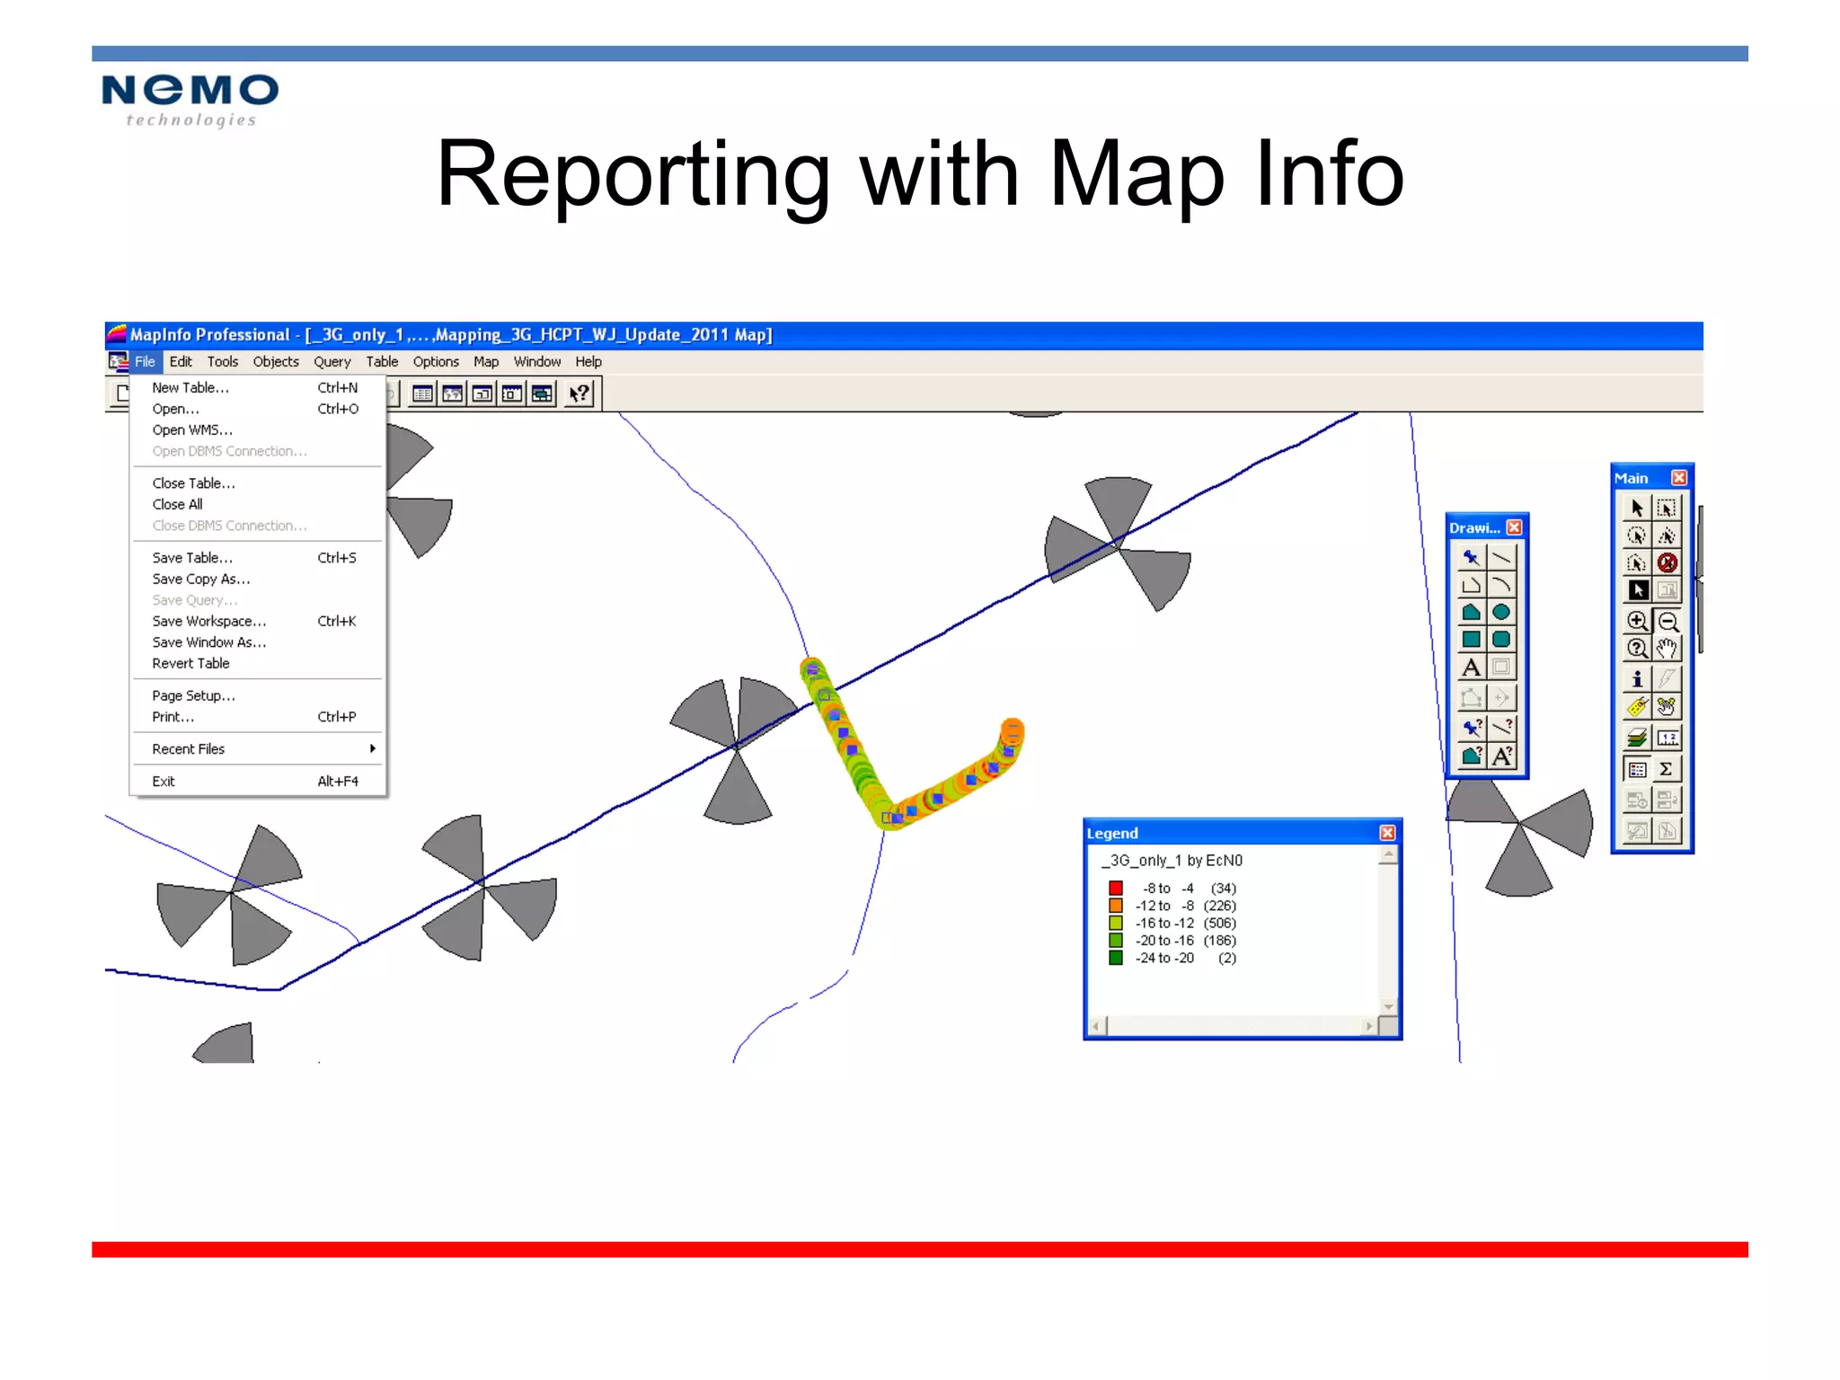The image size is (1840, 1380).
Task: Select the Polyline drawing tool
Action: click(x=1471, y=585)
